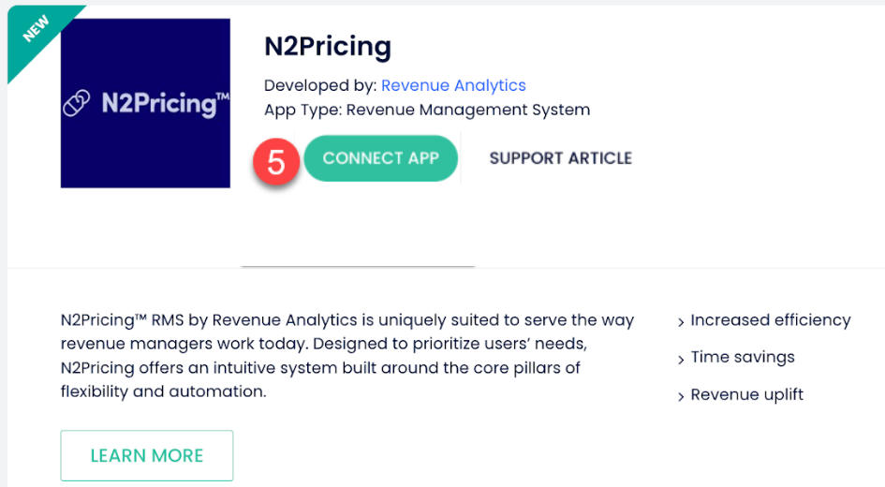885x487 pixels.
Task: Click the chain link icon in the N2Pricing logo
Action: (x=77, y=104)
